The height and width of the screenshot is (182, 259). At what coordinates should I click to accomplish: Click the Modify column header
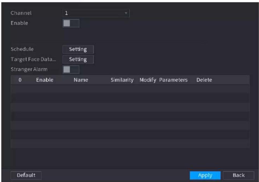click(148, 80)
